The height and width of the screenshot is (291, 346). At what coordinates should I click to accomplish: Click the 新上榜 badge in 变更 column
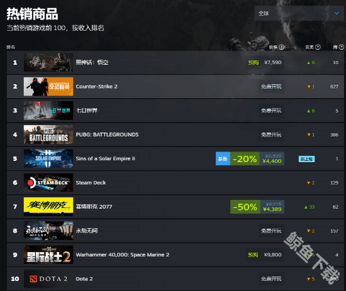(x=306, y=159)
